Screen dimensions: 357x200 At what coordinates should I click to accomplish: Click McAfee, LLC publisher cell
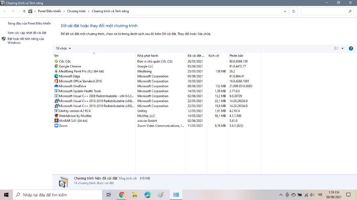point(146,116)
